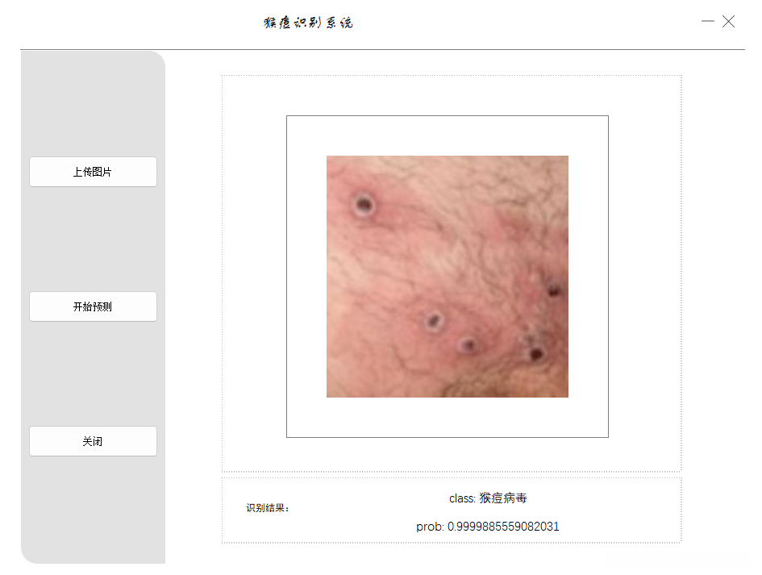The height and width of the screenshot is (575, 762).
Task: Click the class: 猴痘病毒 result text
Action: click(x=488, y=498)
